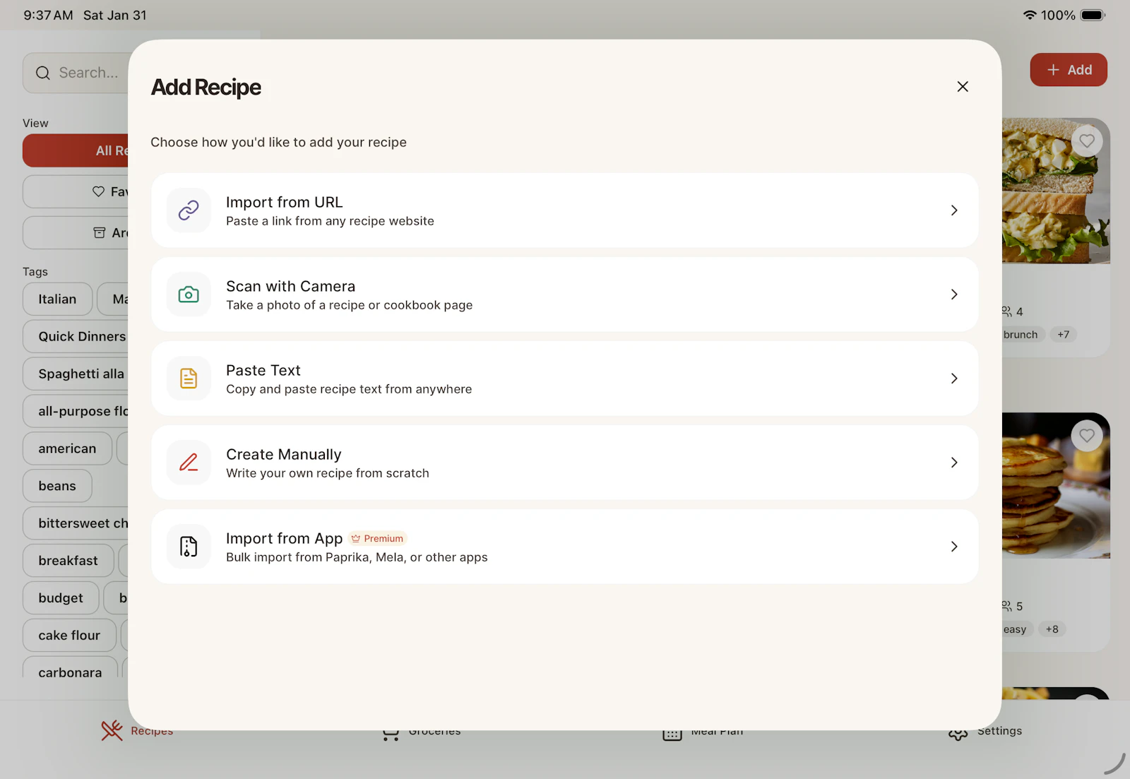
Task: Expand the Scan with Camera option
Action: (954, 295)
